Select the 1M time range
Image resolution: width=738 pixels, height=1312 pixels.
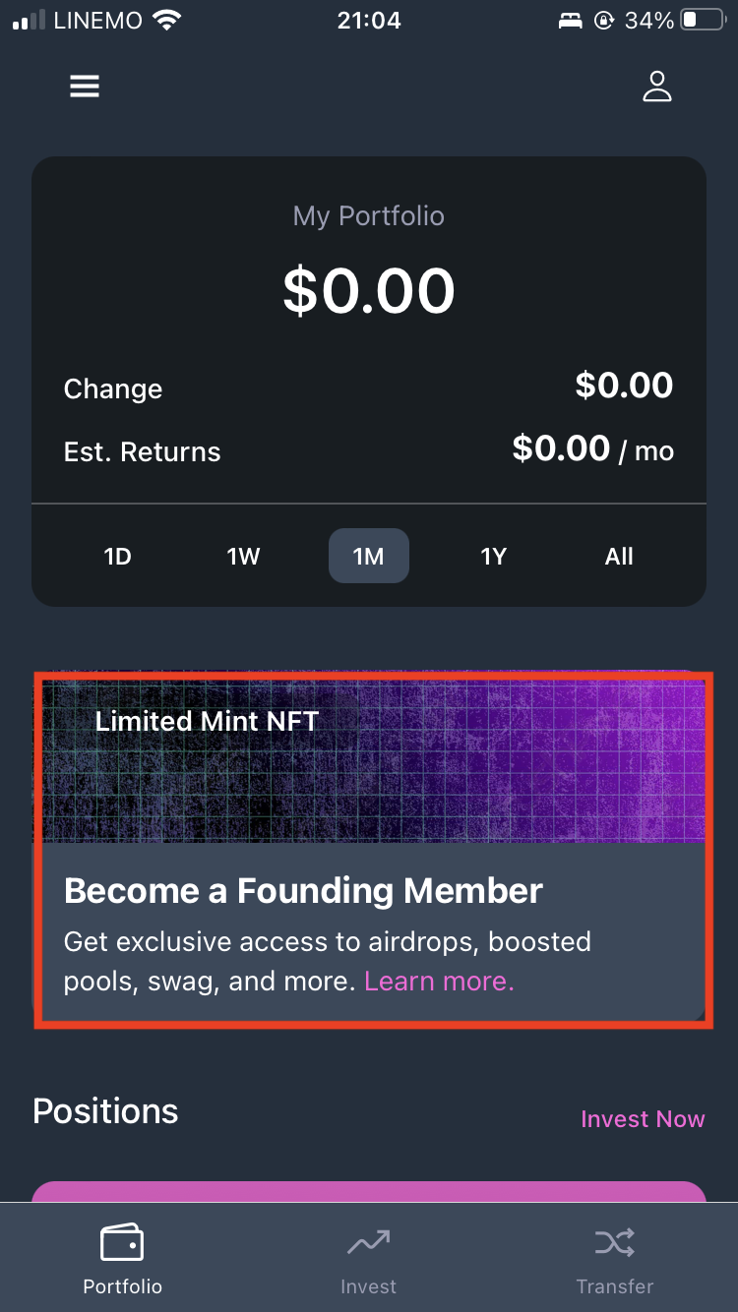(368, 557)
